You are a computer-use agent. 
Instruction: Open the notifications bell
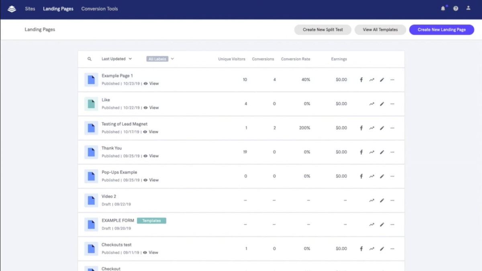(443, 8)
